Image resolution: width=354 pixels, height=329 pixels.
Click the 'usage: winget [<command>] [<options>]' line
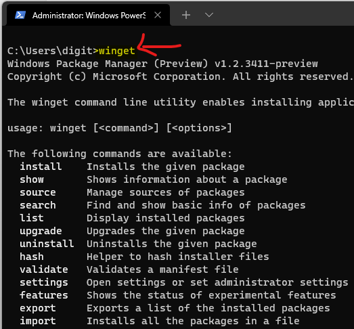pos(120,128)
